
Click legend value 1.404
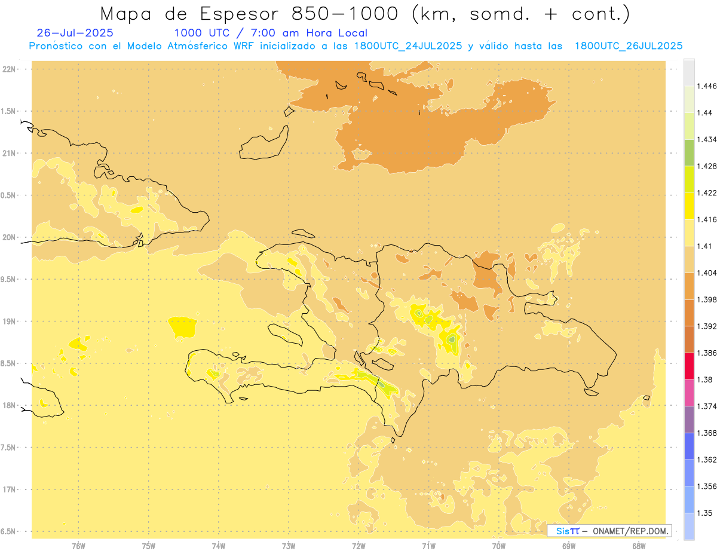point(708,273)
